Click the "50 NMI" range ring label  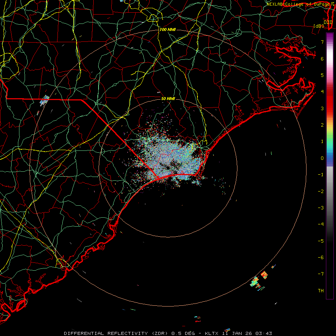click(x=168, y=99)
